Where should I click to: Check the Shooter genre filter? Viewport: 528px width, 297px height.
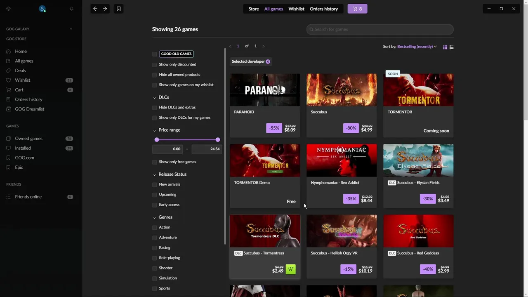(155, 268)
